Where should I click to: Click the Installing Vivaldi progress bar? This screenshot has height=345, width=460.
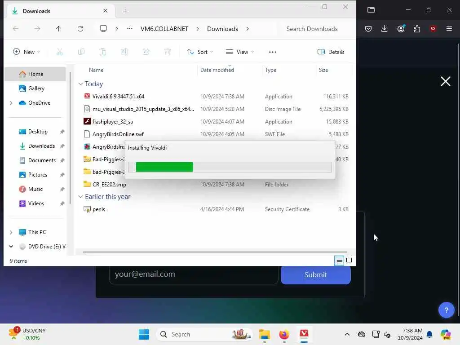pos(230,167)
